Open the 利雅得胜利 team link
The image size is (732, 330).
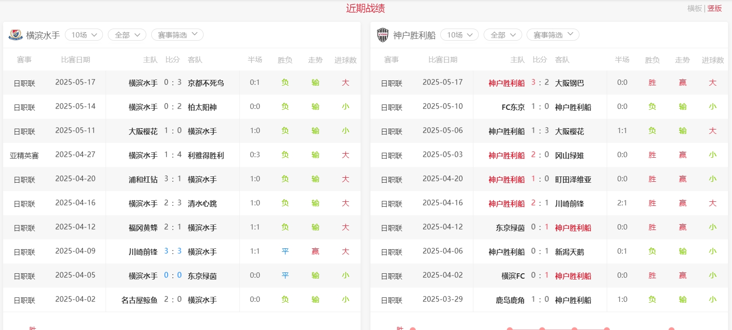206,155
